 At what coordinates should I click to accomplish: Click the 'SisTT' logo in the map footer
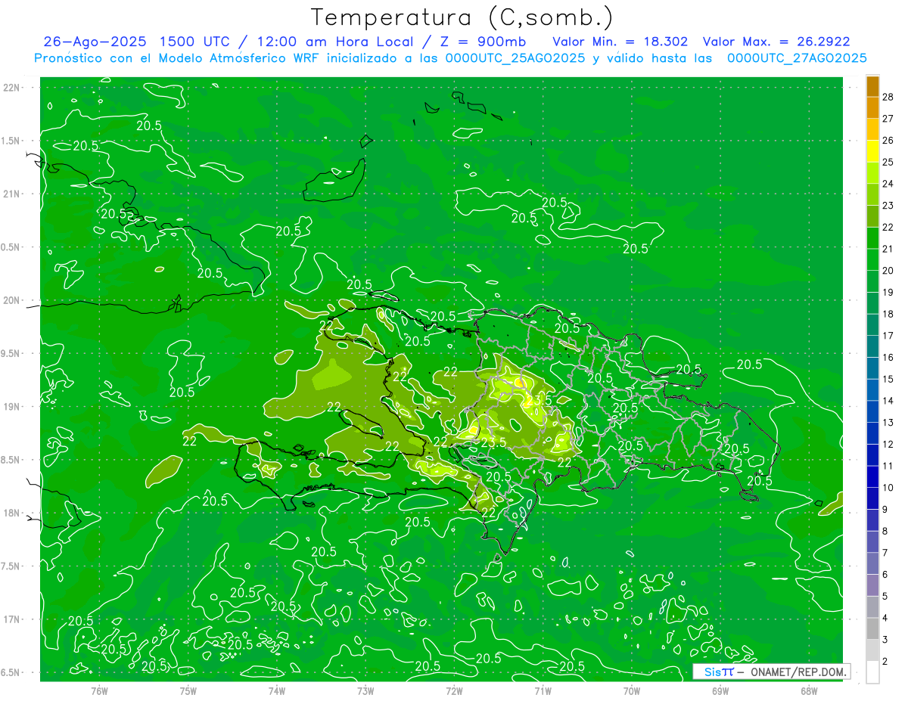(x=719, y=672)
